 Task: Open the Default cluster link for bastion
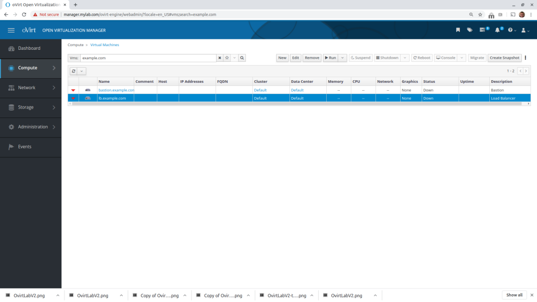260,90
